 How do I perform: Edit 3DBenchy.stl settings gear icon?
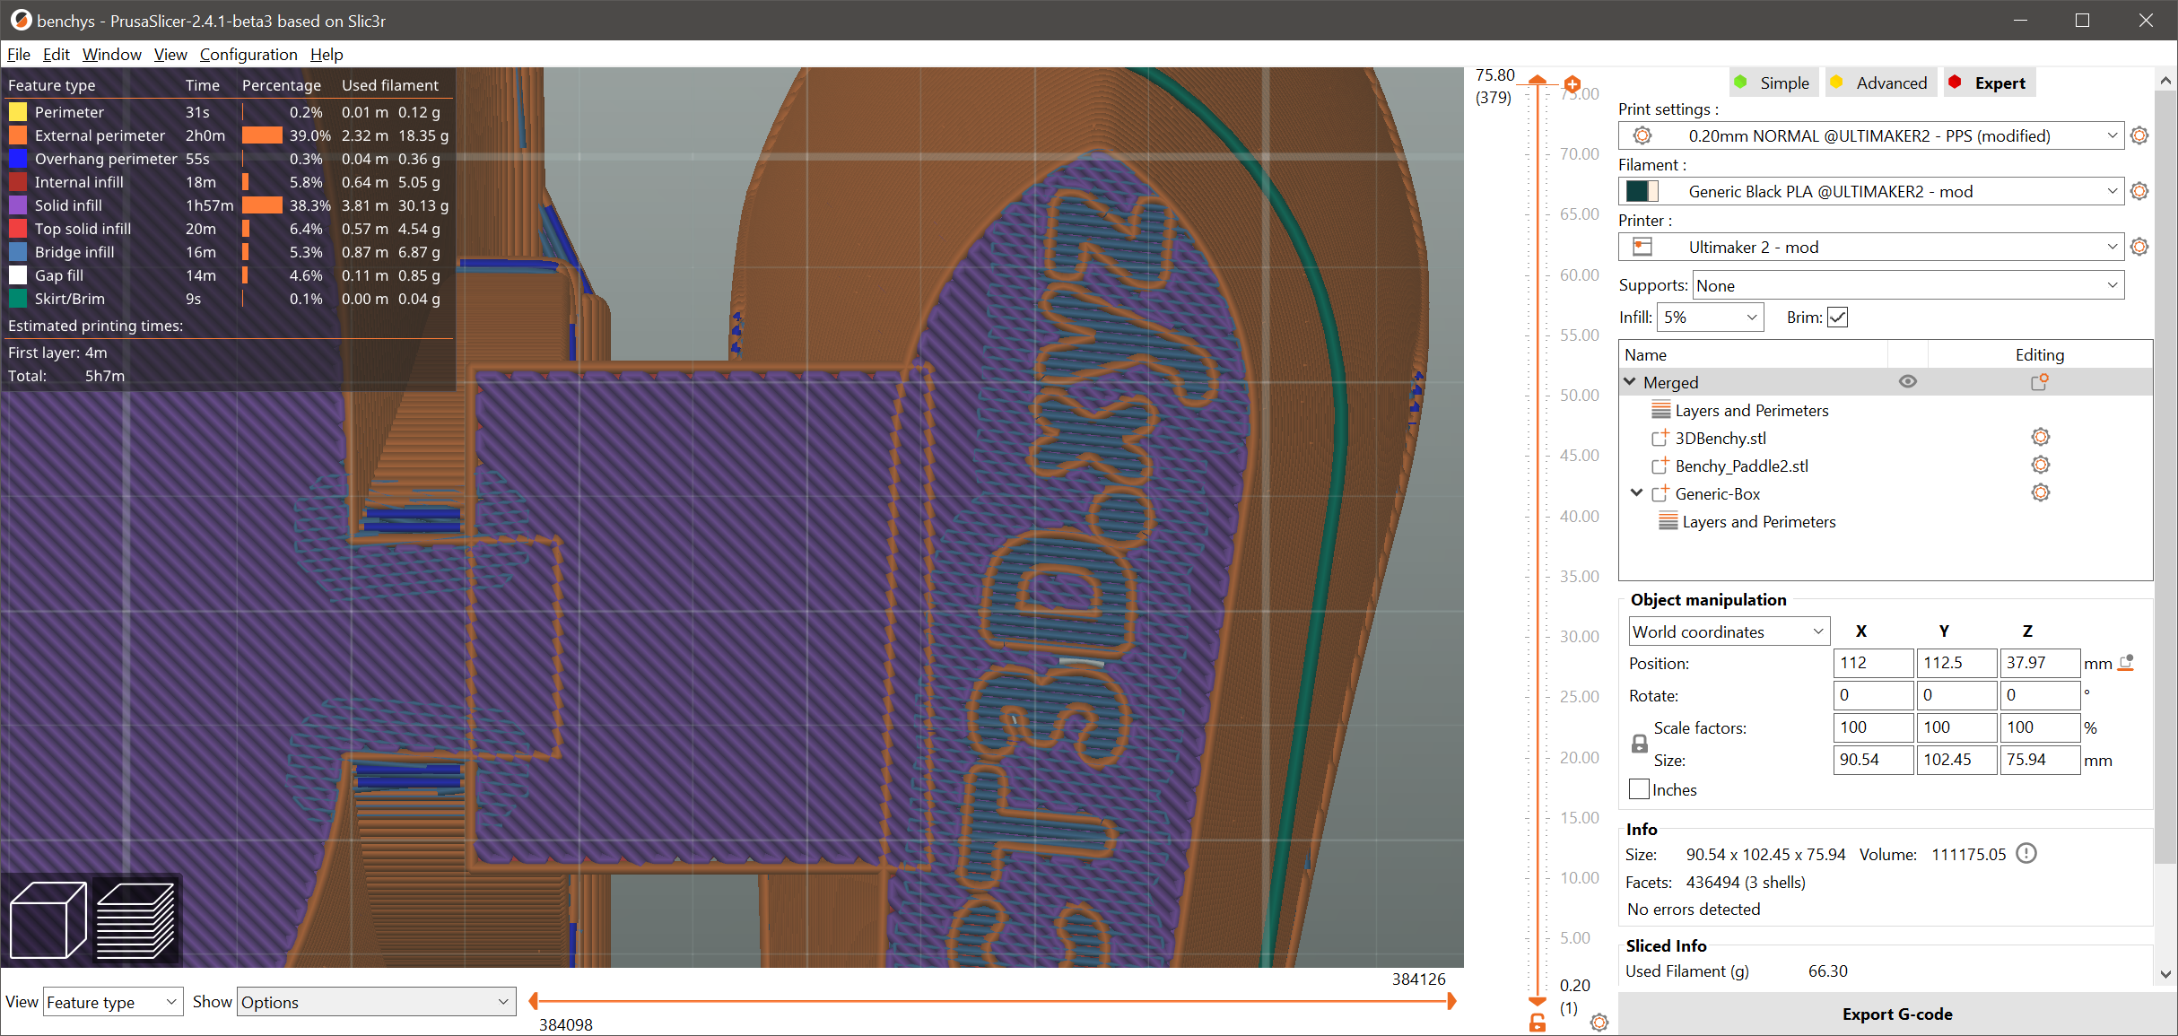click(2040, 438)
